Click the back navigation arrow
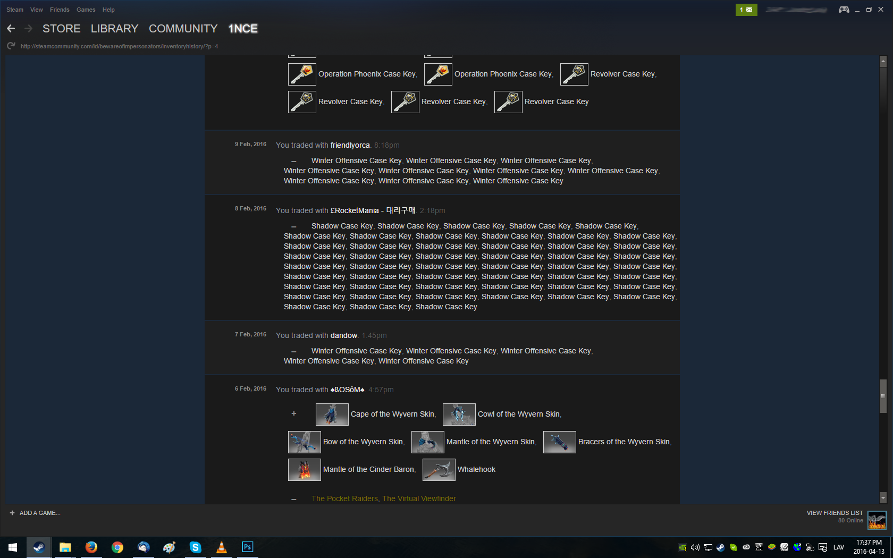This screenshot has height=558, width=893. [x=11, y=29]
